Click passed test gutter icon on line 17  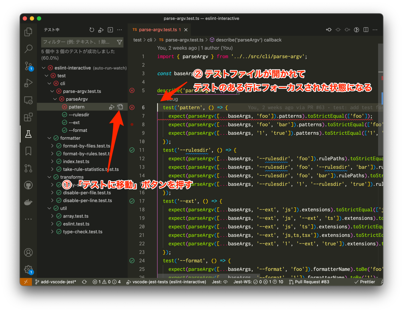[x=132, y=201]
